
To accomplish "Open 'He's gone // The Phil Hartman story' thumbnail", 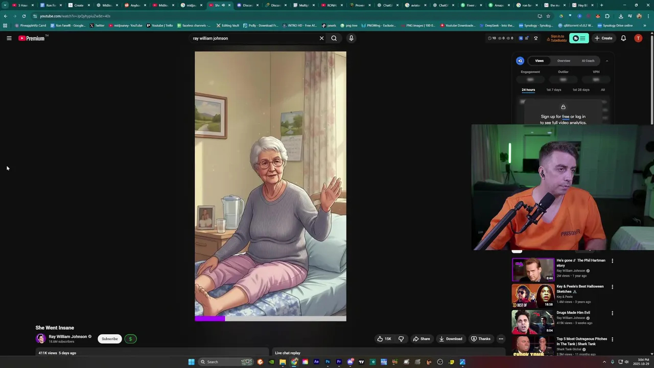I will click(533, 269).
